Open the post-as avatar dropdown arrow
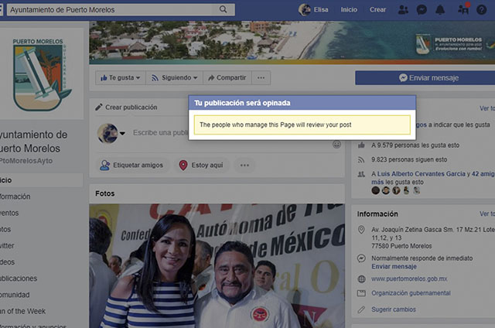This screenshot has height=328, width=495. 122,134
